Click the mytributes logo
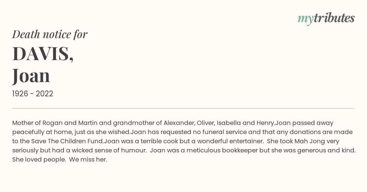 326,19
